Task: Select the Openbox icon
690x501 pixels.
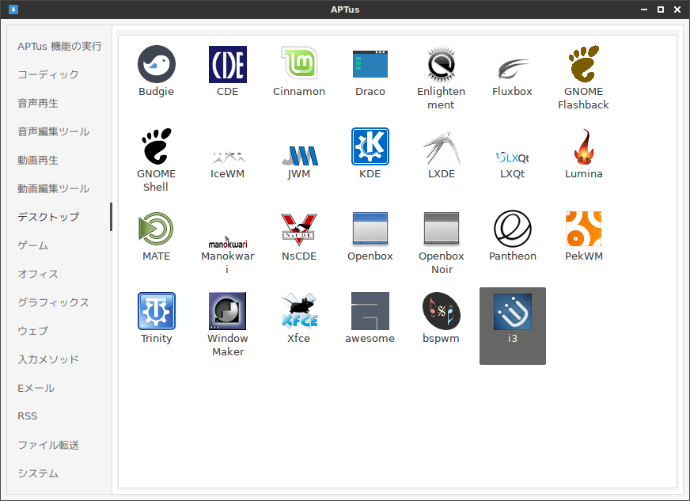Action: click(x=370, y=228)
